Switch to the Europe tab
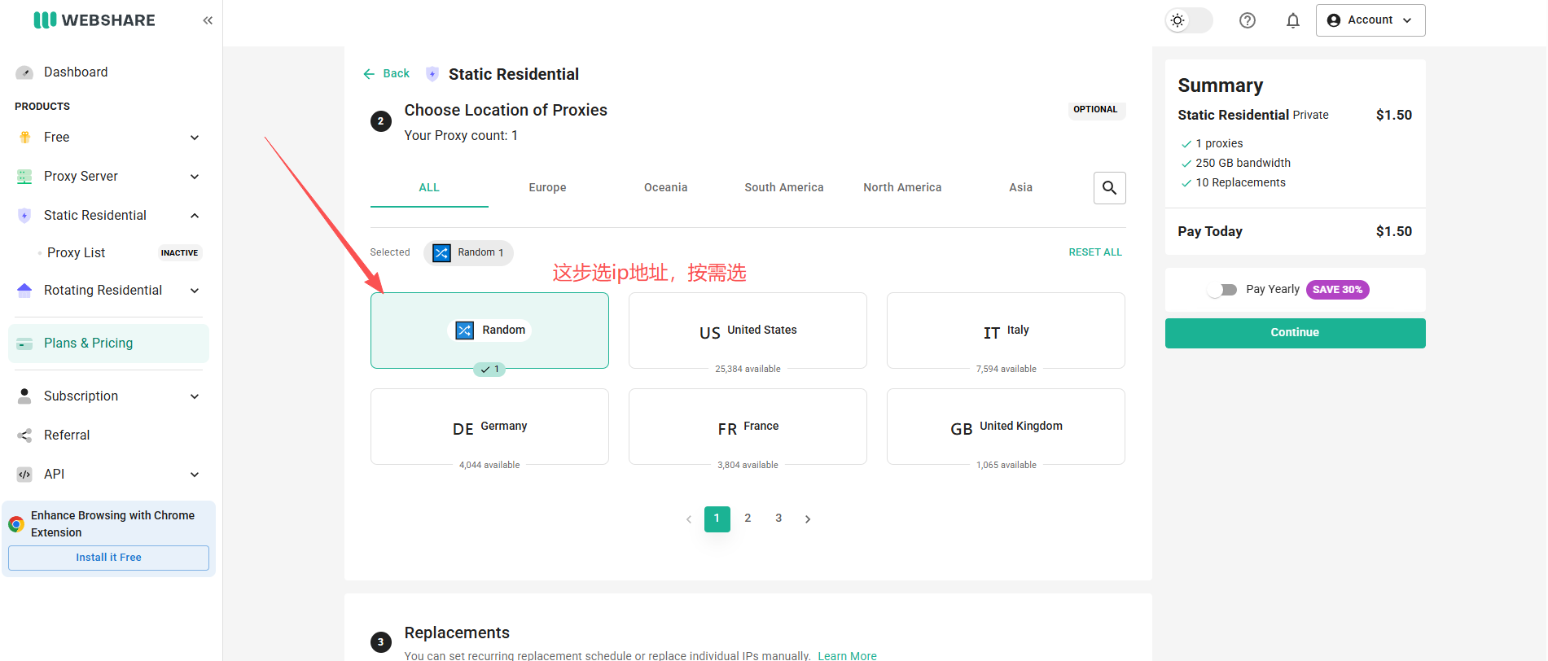1548x661 pixels. pyautogui.click(x=547, y=188)
